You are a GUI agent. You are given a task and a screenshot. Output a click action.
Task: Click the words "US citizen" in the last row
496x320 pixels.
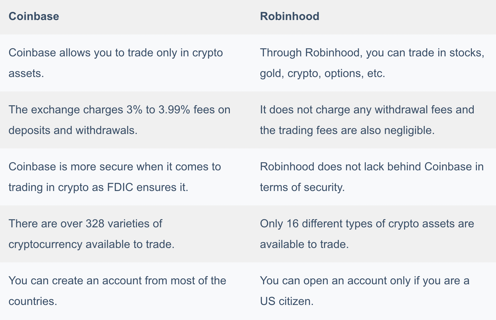tap(287, 302)
